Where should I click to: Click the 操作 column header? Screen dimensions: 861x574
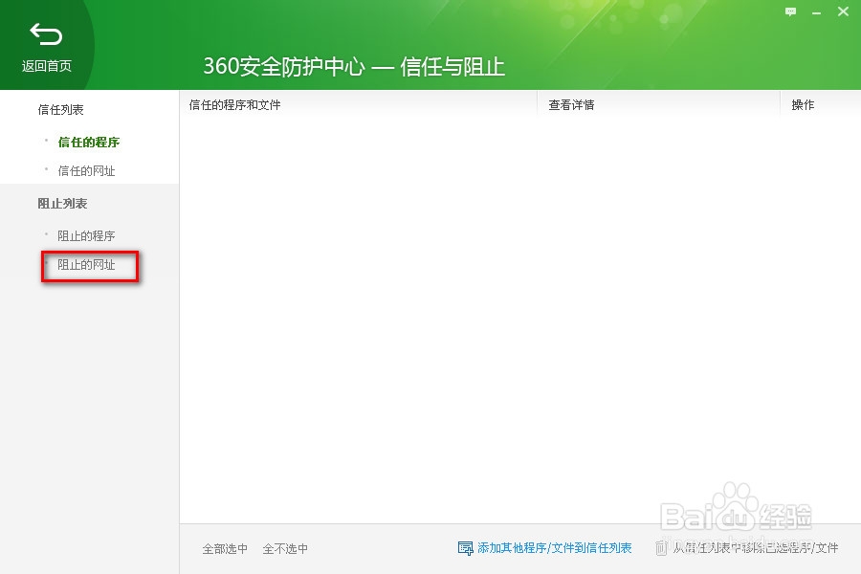click(x=803, y=105)
